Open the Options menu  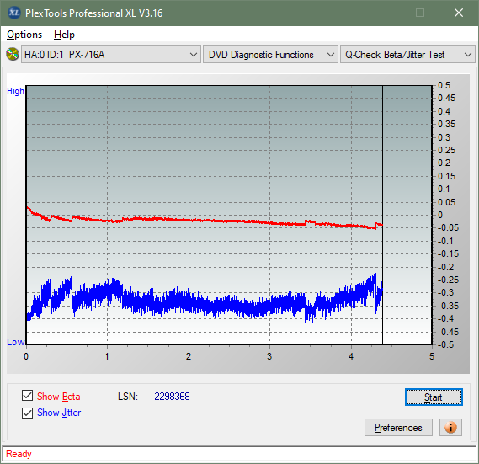tap(24, 35)
